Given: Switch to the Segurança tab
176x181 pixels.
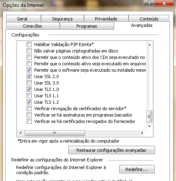Looking at the screenshot, I should click(62, 19).
